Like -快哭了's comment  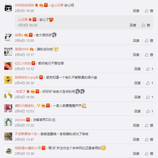[149, 97]
